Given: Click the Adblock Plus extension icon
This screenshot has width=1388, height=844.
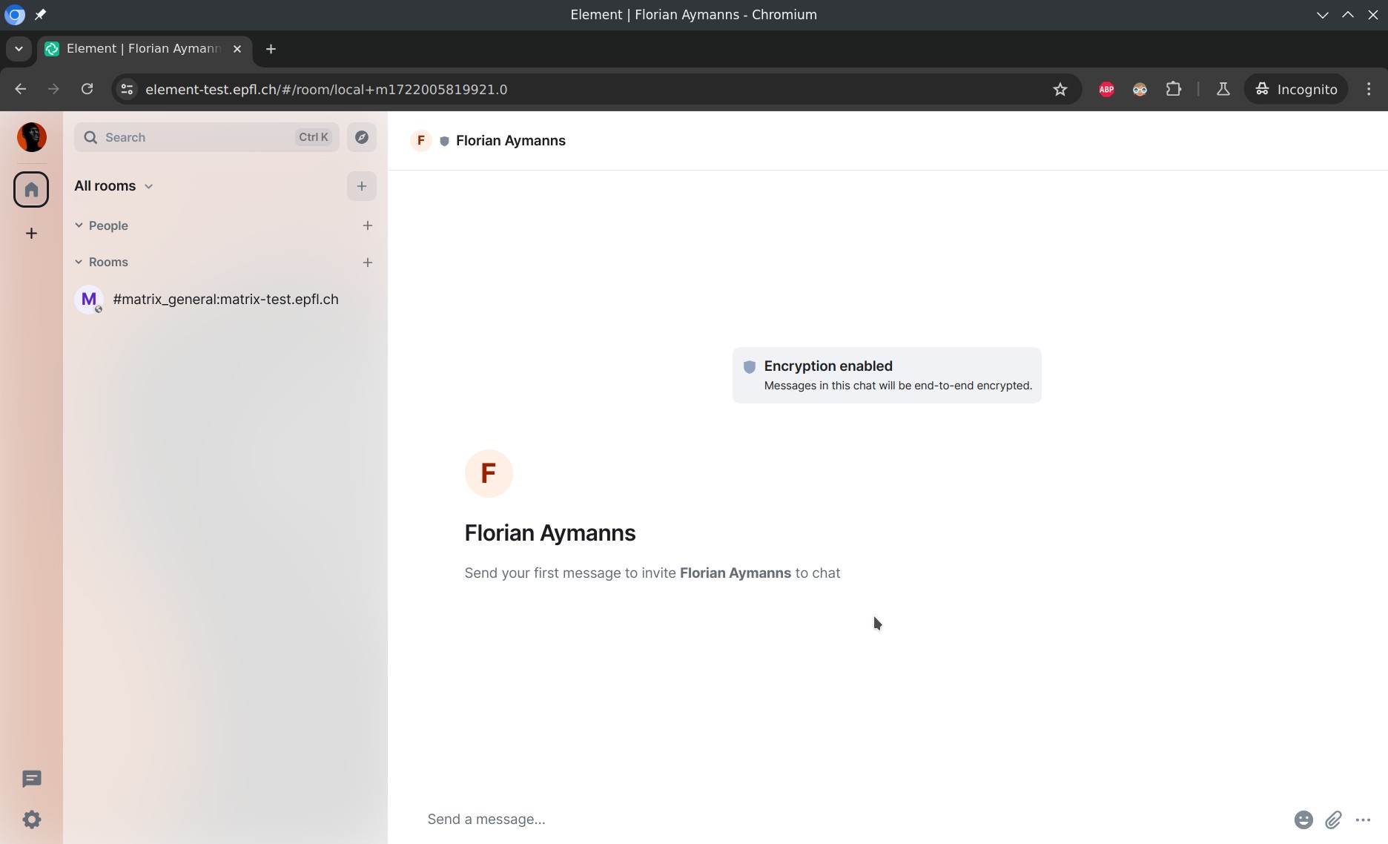Looking at the screenshot, I should tap(1106, 90).
